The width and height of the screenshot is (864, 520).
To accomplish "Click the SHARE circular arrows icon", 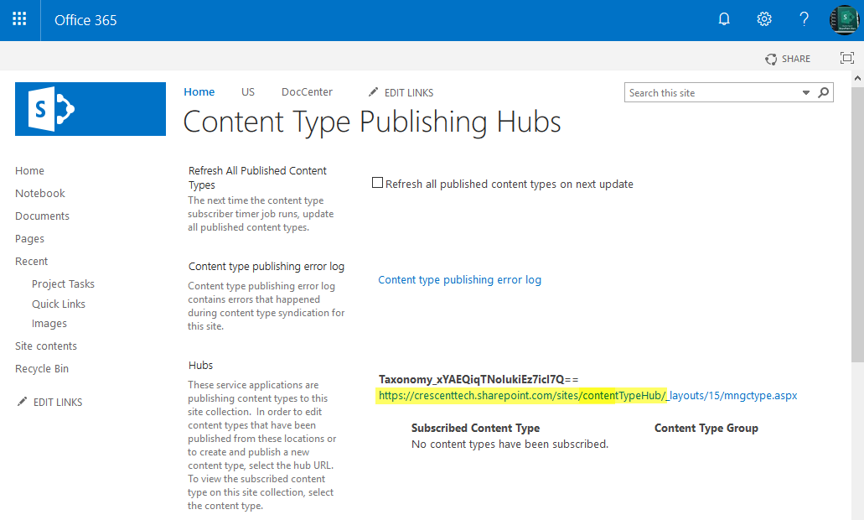I will tap(770, 58).
